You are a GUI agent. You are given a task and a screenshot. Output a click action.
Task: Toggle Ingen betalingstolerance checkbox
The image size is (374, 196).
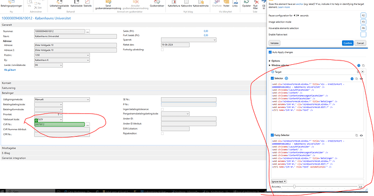[163, 109]
